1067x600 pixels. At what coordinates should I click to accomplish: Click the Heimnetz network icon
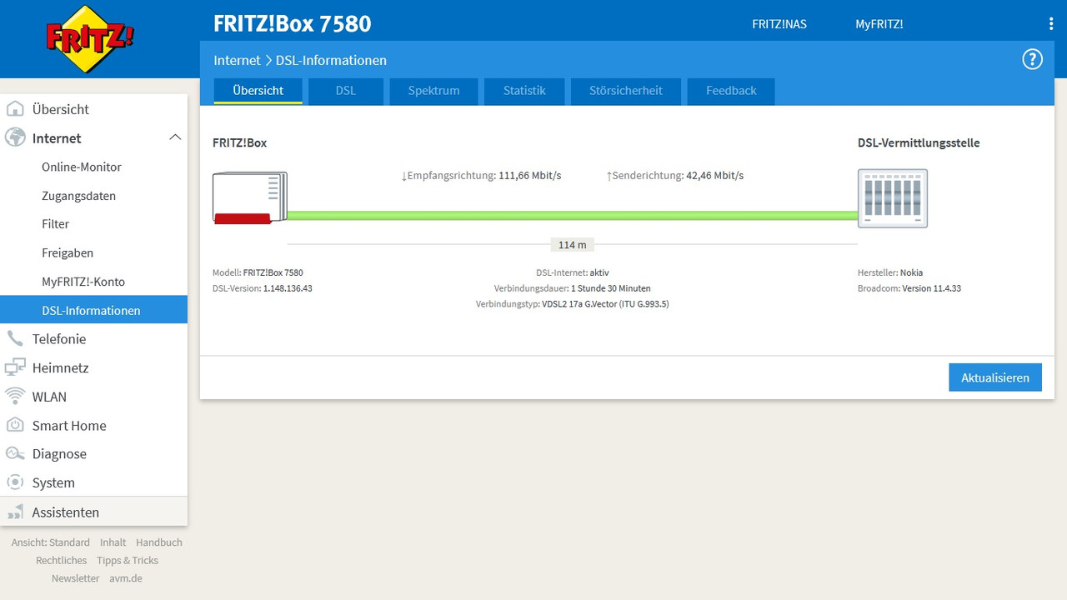pyautogui.click(x=15, y=367)
